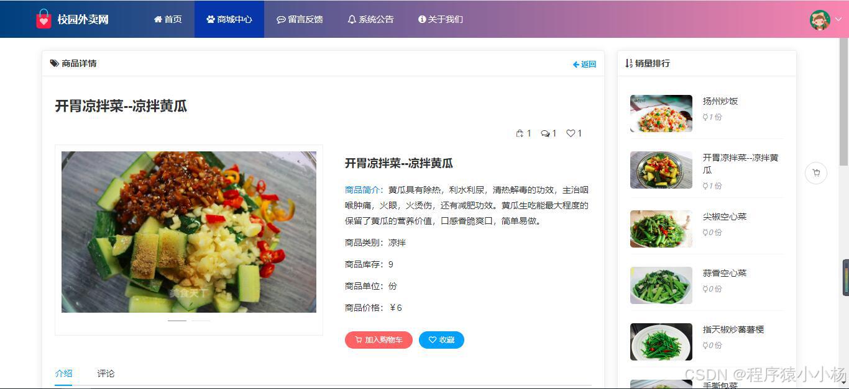Switch to the 评论 tab
The width and height of the screenshot is (849, 389).
106,373
